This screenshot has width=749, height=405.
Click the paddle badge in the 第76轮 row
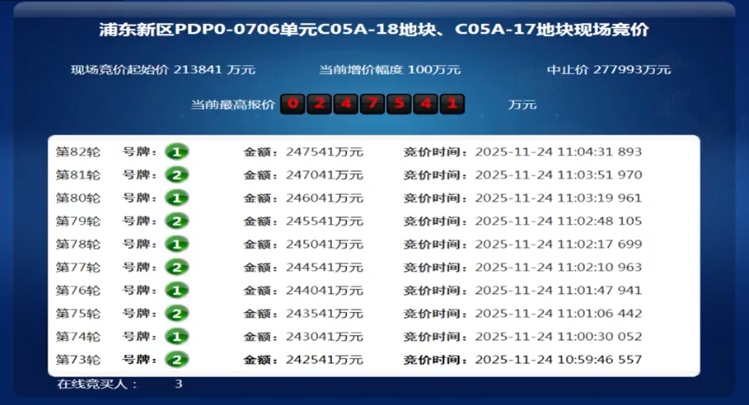point(176,291)
